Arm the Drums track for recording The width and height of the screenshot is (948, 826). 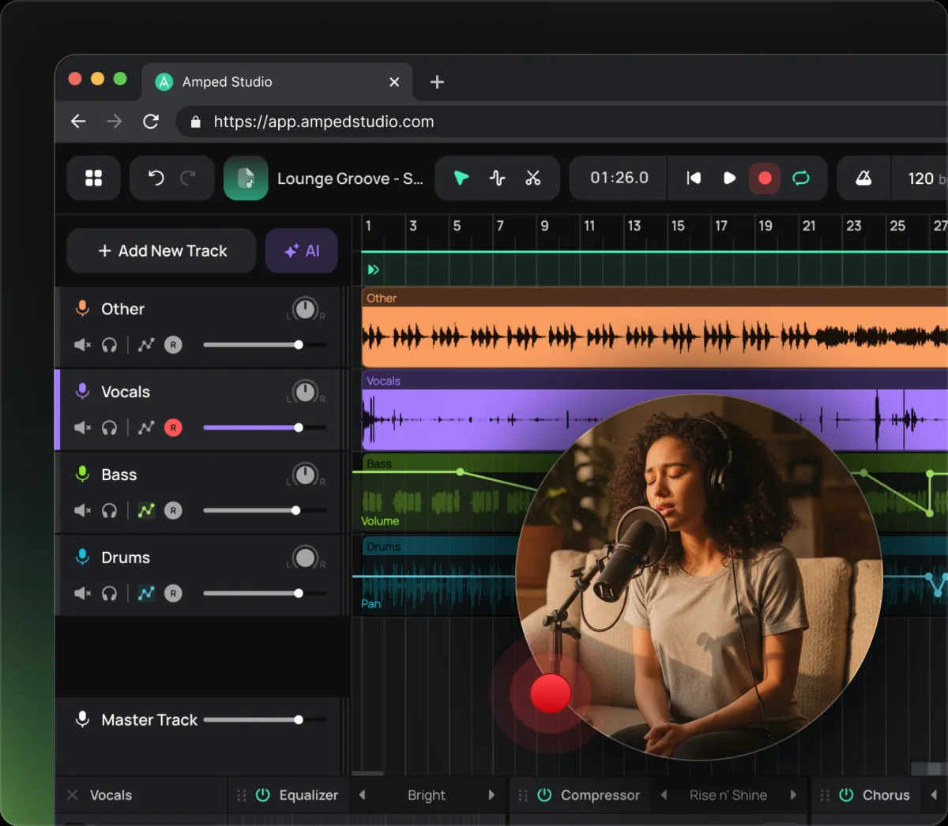click(173, 594)
